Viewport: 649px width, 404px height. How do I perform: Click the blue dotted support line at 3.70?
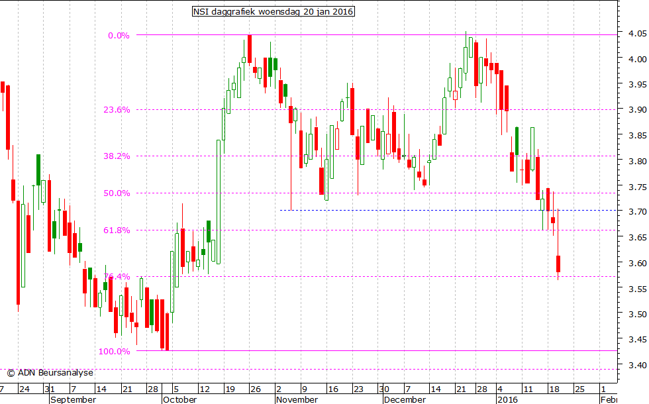tap(449, 211)
